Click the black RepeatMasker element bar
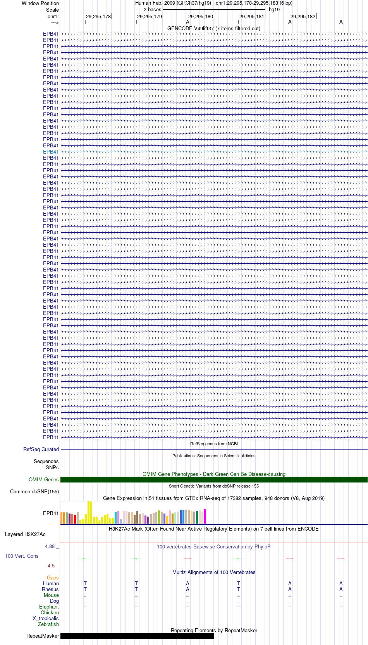Screen dimensions: 368x645 (137, 636)
